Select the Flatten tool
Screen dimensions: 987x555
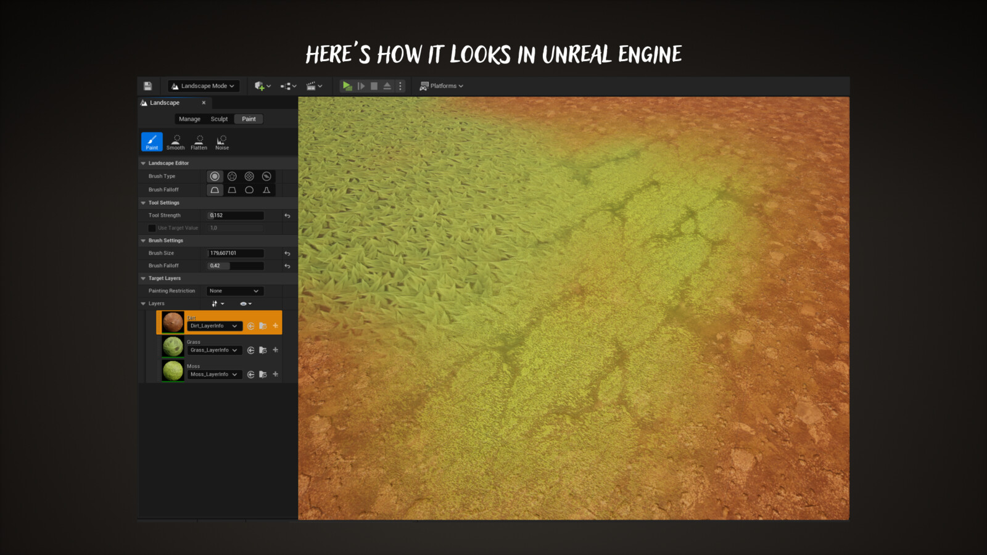199,142
